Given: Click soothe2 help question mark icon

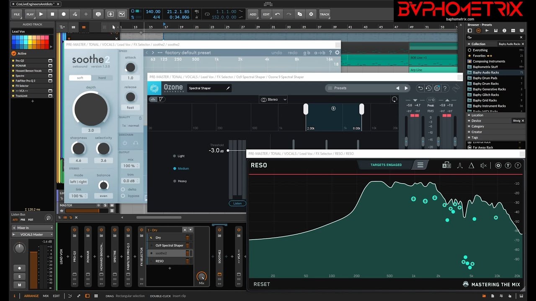Looking at the screenshot, I should (x=330, y=53).
